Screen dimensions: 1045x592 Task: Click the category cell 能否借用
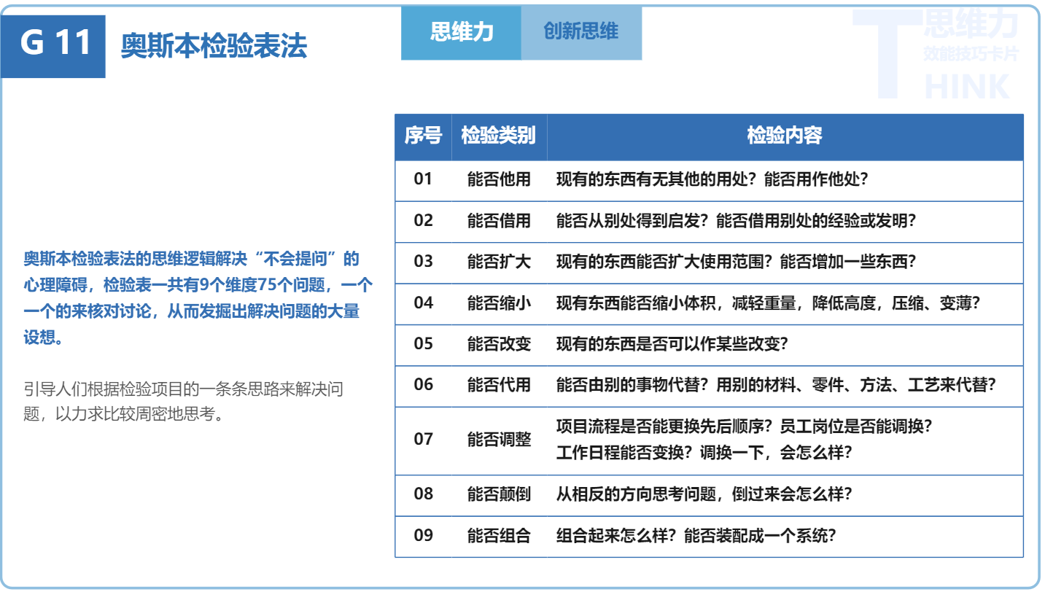click(499, 220)
